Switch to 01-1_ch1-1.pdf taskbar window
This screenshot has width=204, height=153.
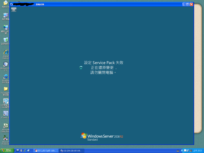tap(46, 151)
